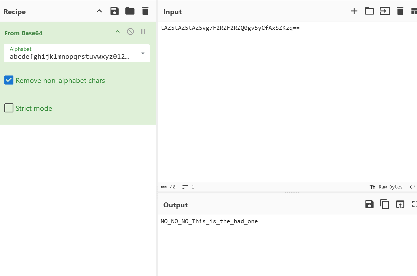Copy raw output to clipboard

point(385,204)
